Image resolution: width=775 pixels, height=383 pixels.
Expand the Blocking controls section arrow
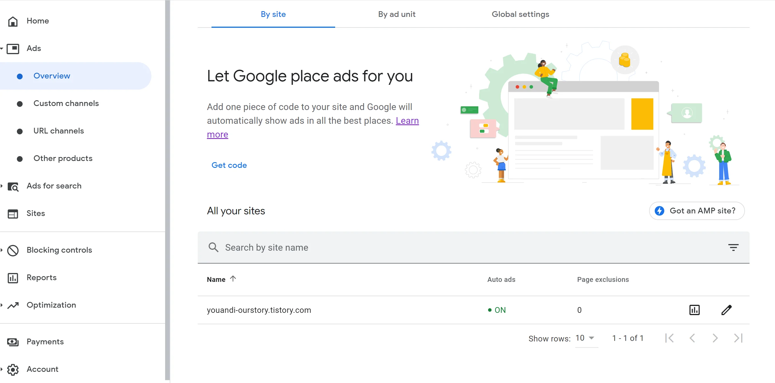[x=2, y=250]
